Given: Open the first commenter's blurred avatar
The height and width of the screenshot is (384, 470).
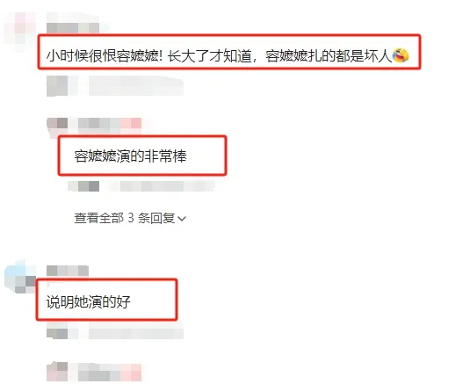Looking at the screenshot, I should coord(20,29).
